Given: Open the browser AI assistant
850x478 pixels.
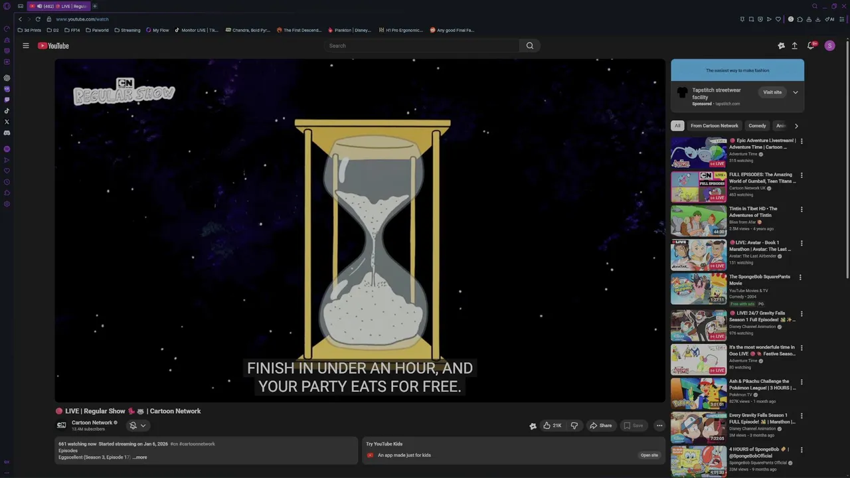Looking at the screenshot, I should pos(829,19).
